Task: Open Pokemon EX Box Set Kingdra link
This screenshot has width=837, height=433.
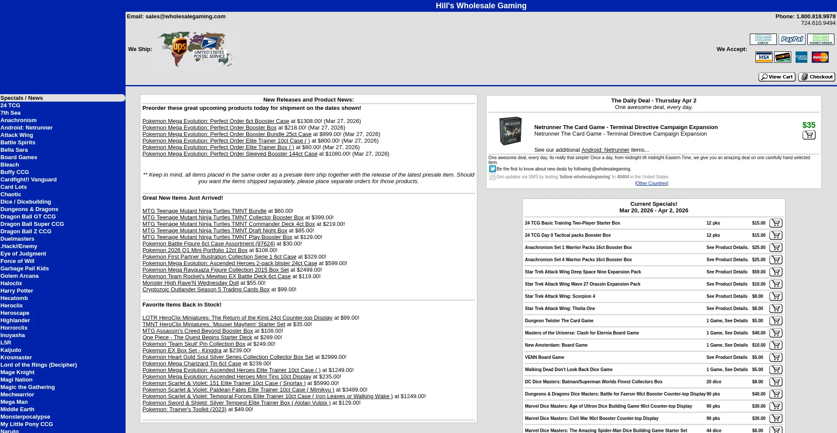Action: click(182, 351)
